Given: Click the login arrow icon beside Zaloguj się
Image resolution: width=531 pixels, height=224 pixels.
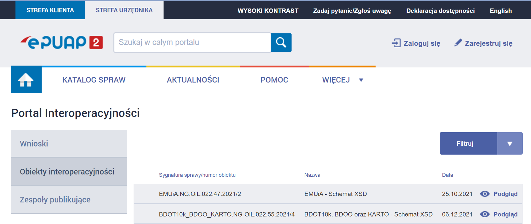Looking at the screenshot, I should [396, 43].
